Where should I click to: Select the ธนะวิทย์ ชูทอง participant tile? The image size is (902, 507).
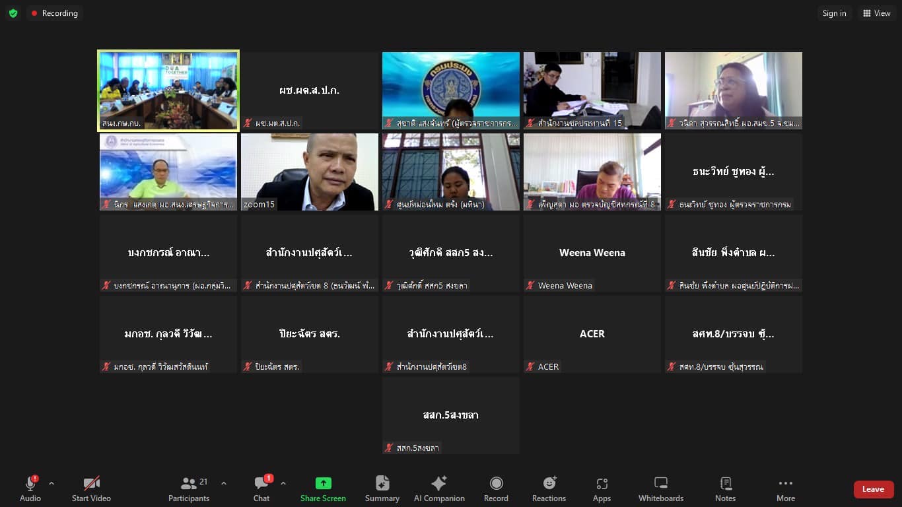pos(734,172)
